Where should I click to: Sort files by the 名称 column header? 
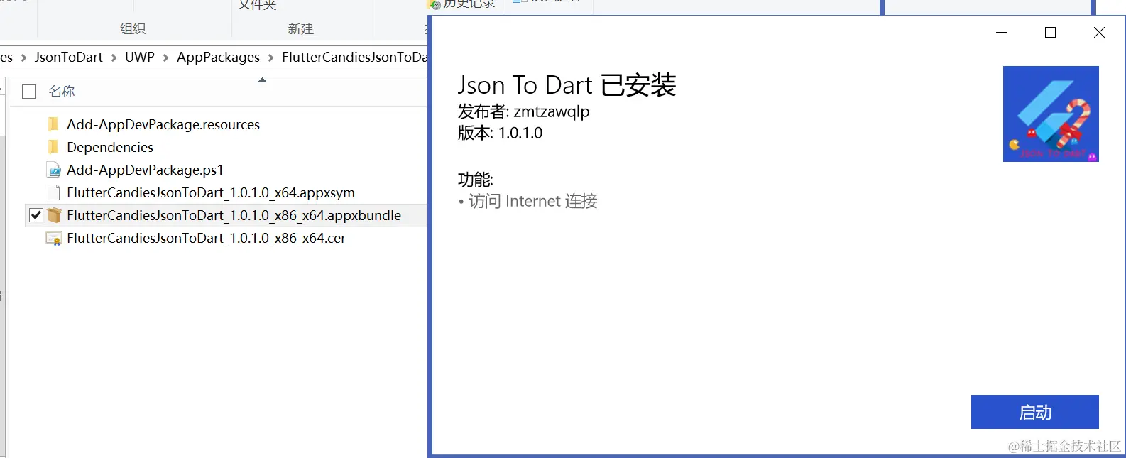click(x=62, y=92)
